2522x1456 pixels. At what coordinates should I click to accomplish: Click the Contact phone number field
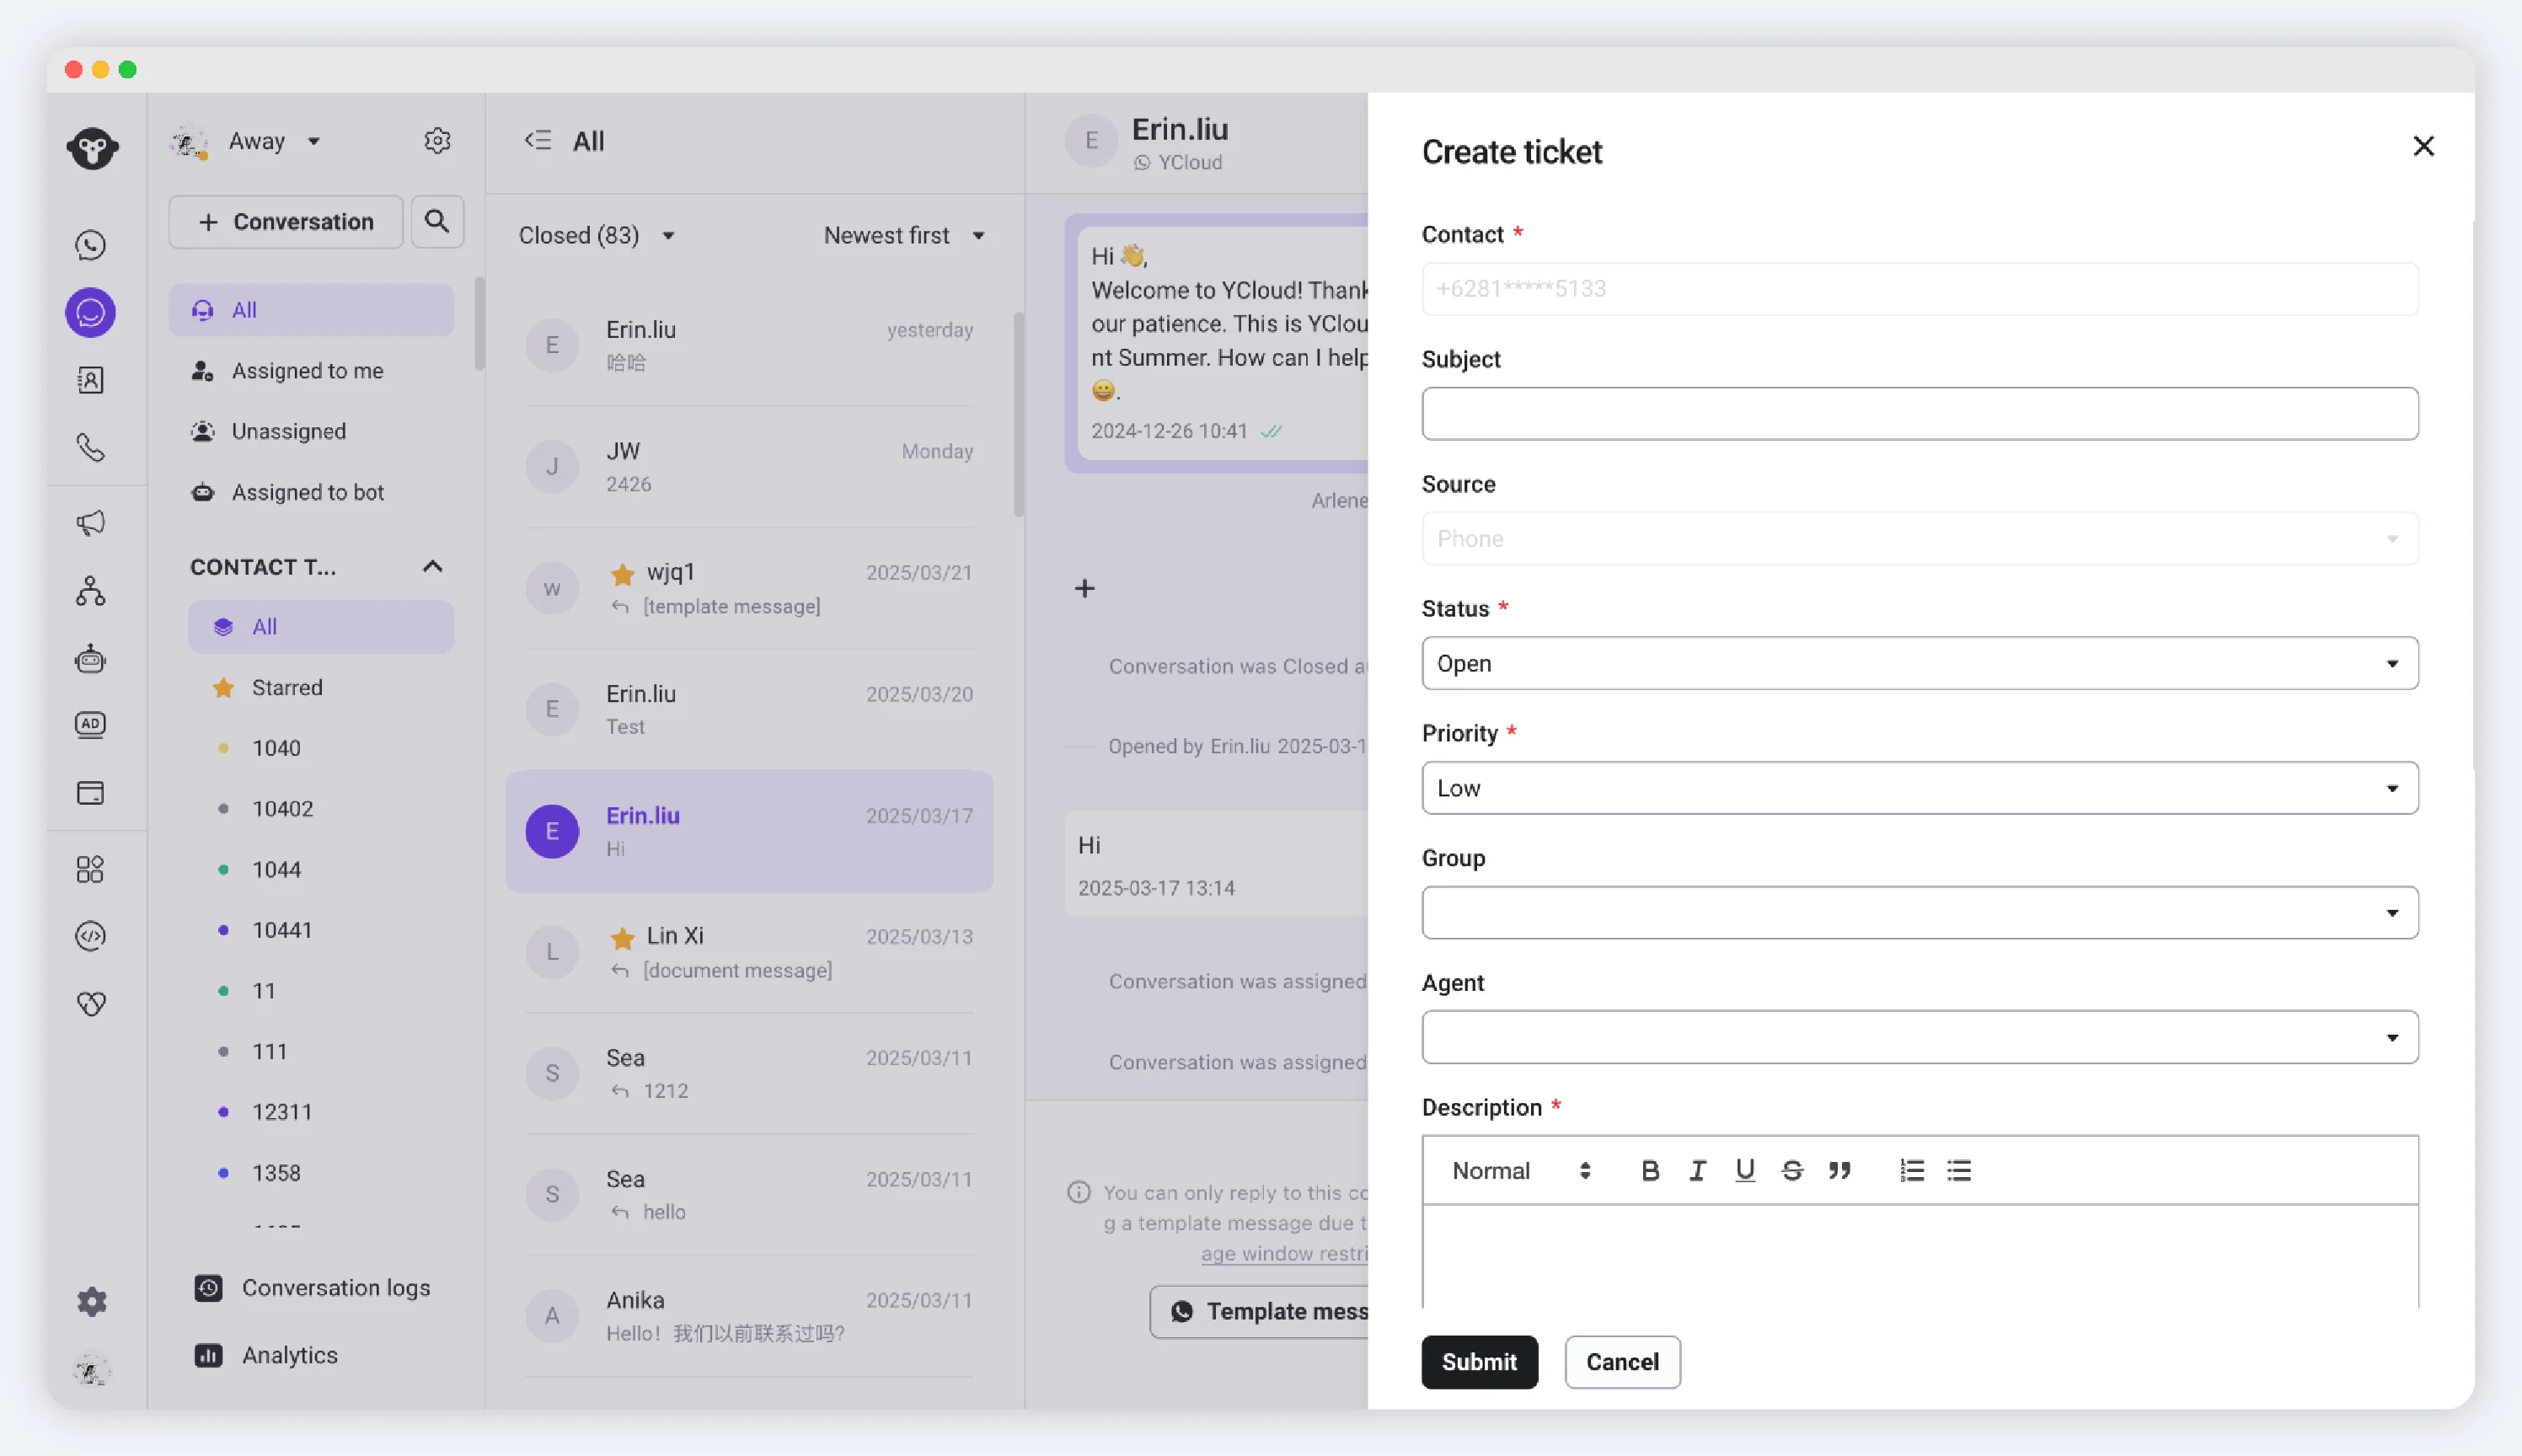[x=1919, y=289]
